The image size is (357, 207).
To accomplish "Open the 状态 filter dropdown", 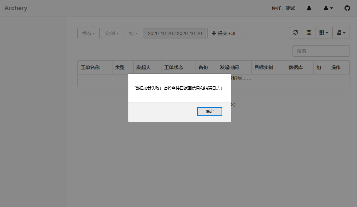I will pyautogui.click(x=88, y=33).
